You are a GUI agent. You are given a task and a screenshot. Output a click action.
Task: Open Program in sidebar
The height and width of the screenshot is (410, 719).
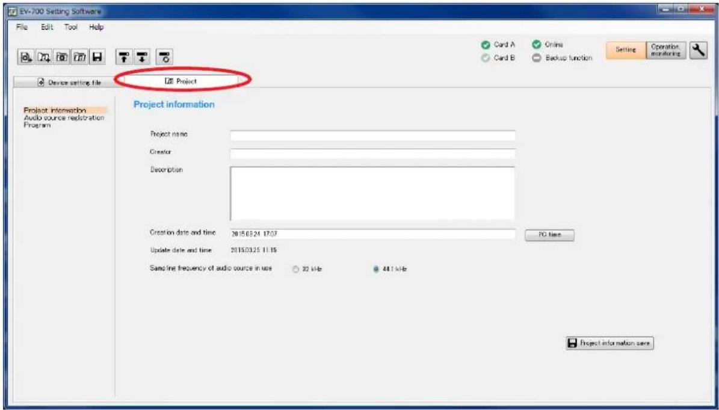click(x=37, y=125)
